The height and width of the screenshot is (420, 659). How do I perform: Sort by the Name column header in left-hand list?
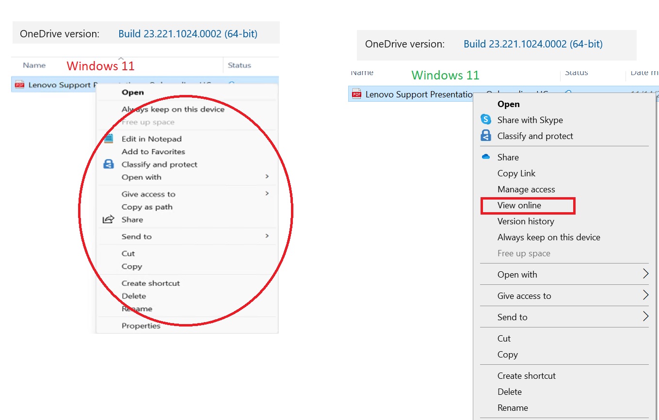[34, 65]
